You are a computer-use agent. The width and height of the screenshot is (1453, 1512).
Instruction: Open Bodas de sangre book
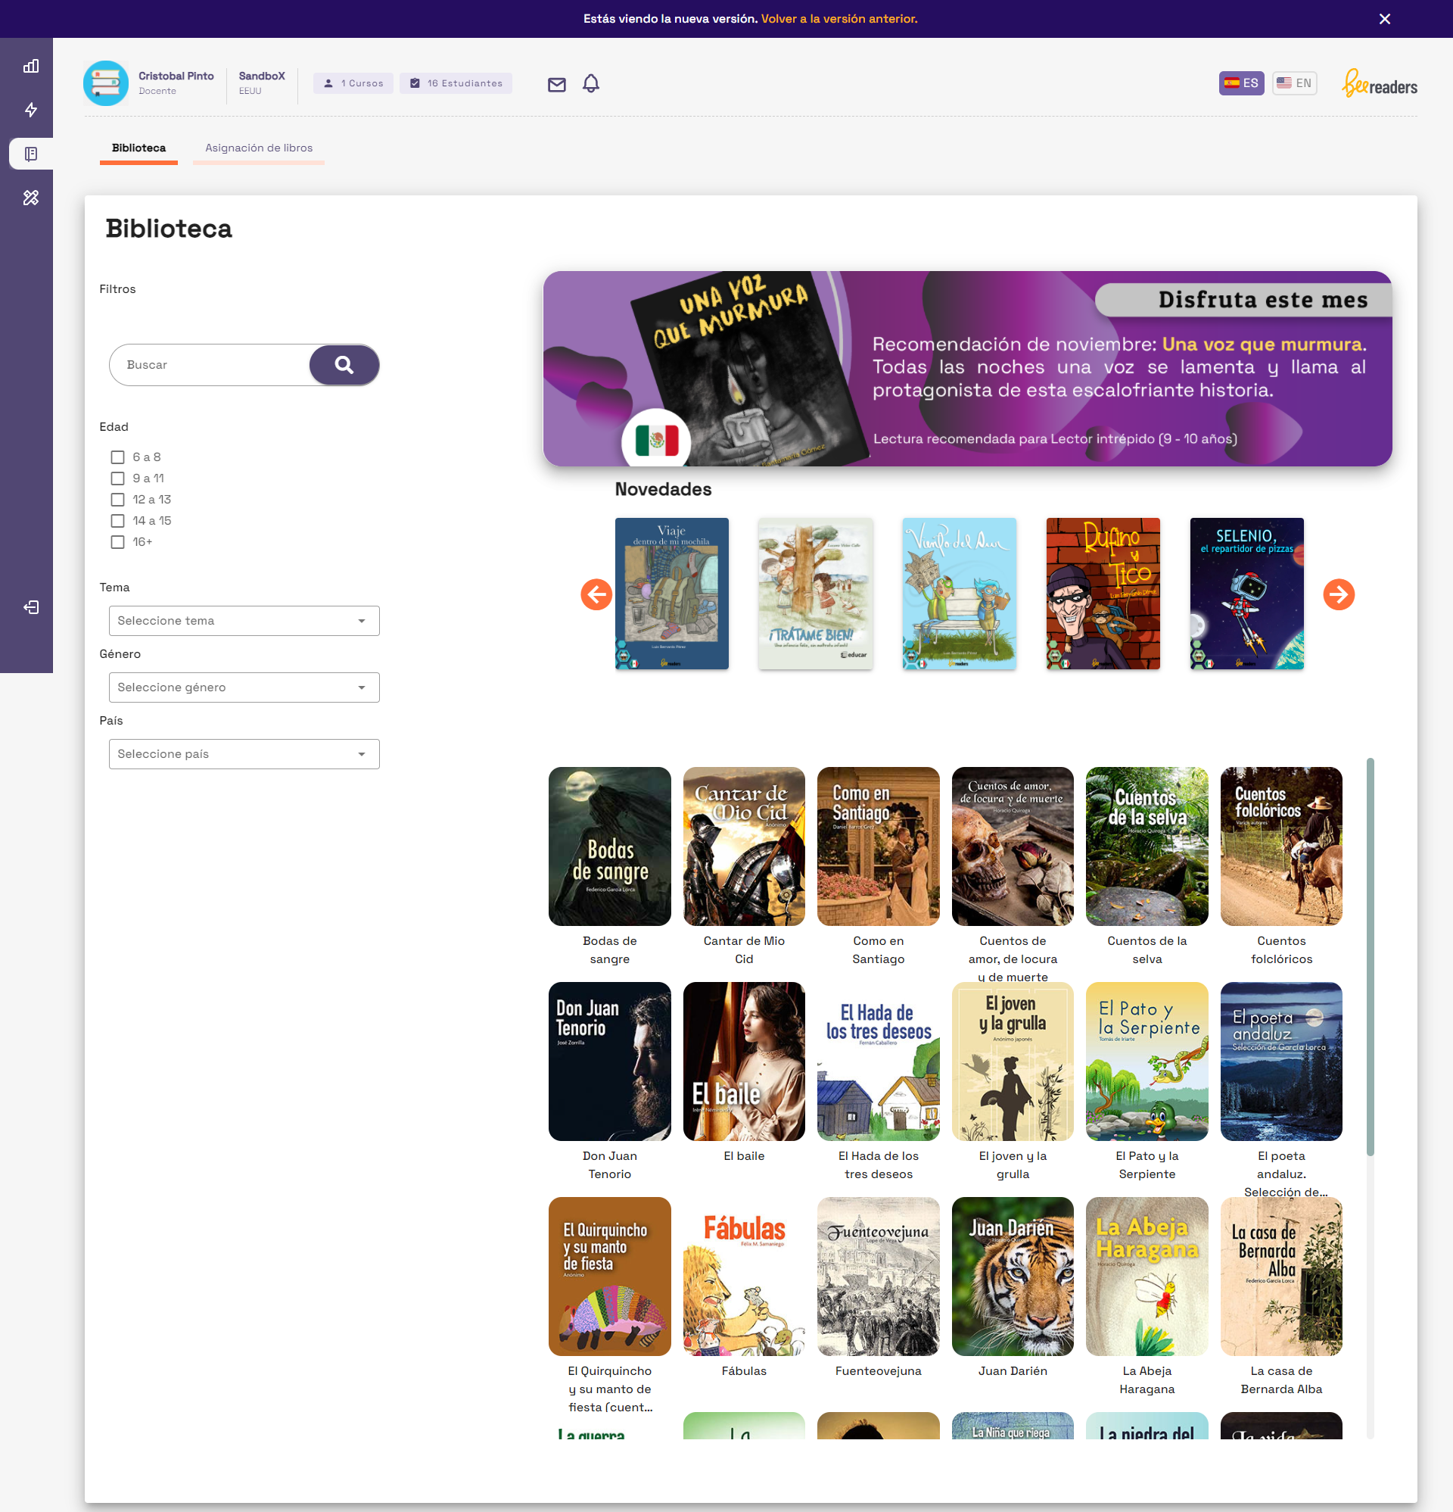pos(609,846)
